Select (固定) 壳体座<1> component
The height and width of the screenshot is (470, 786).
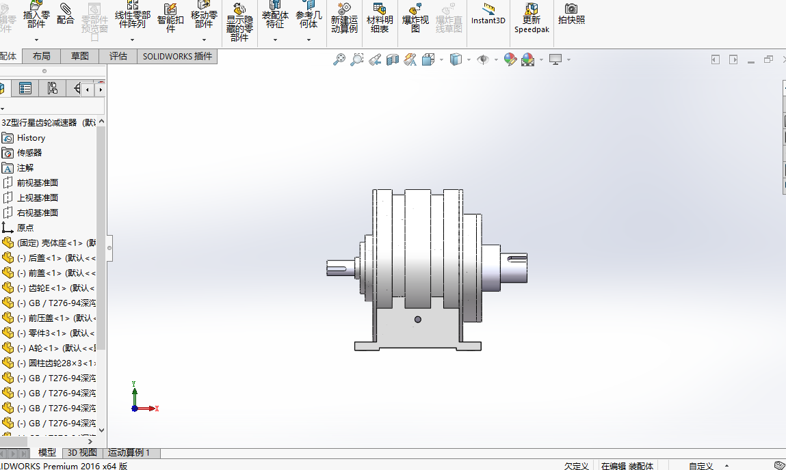click(x=49, y=243)
